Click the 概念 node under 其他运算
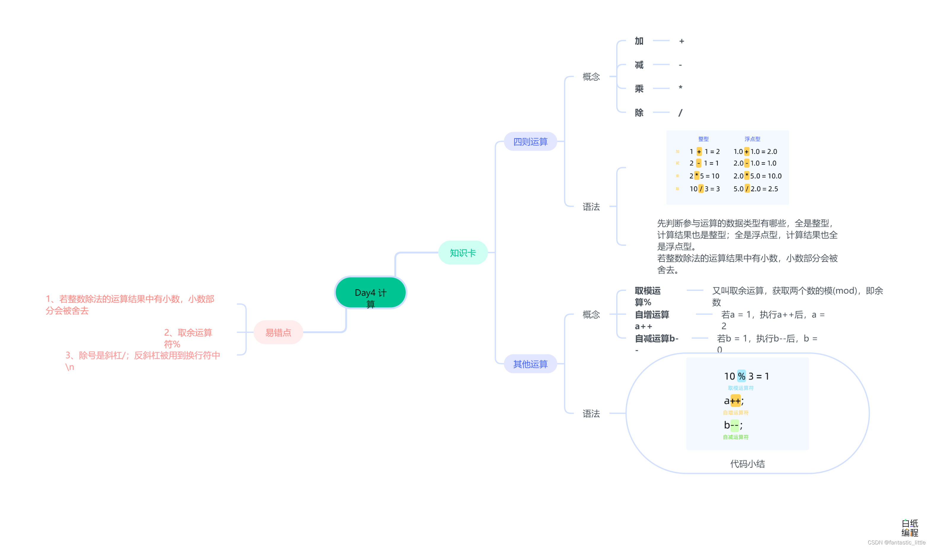This screenshot has height=548, width=930. click(591, 315)
